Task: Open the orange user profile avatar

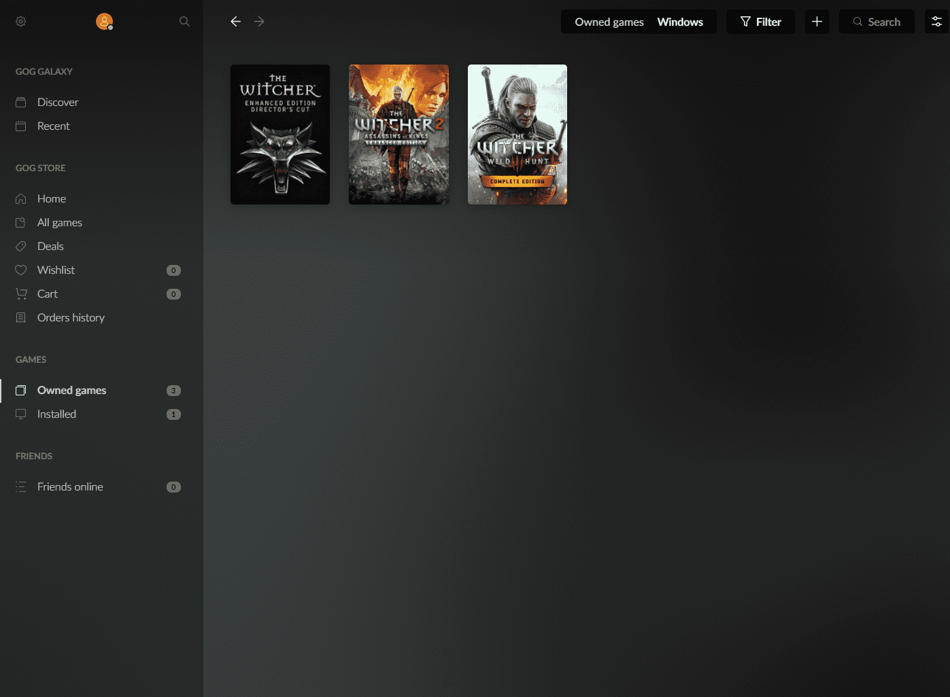Action: click(104, 22)
